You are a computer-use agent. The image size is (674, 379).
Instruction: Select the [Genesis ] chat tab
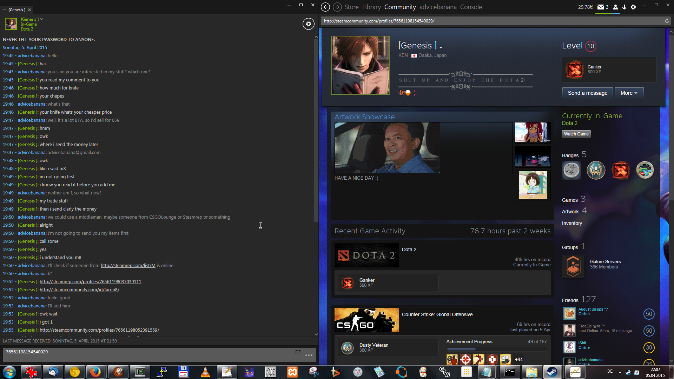[17, 10]
